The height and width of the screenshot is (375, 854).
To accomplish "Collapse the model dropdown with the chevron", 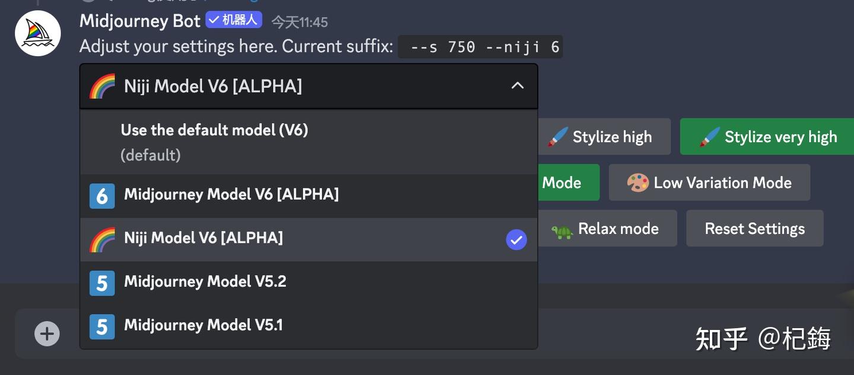I will click(x=517, y=86).
